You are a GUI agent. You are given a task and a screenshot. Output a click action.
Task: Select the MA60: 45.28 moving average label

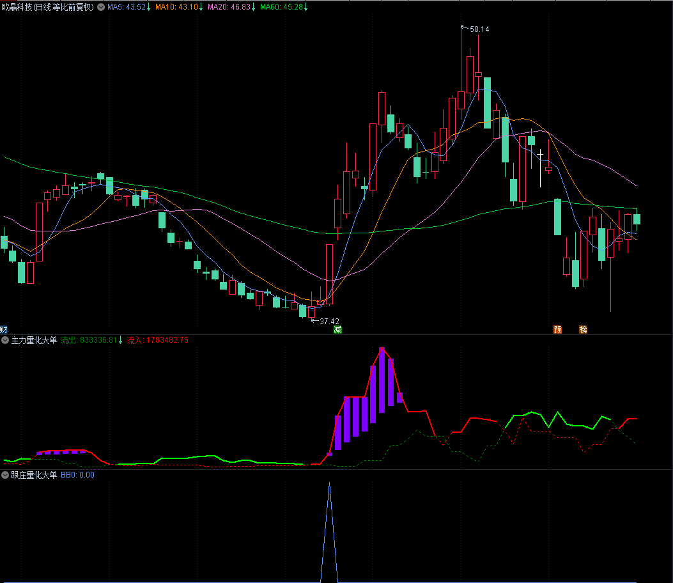pos(281,7)
